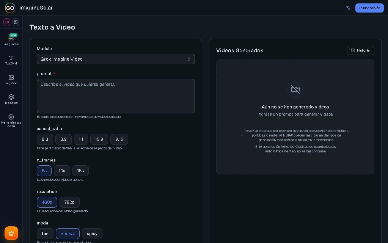Expand the model selector chevron
This screenshot has height=243, width=388.
click(189, 59)
